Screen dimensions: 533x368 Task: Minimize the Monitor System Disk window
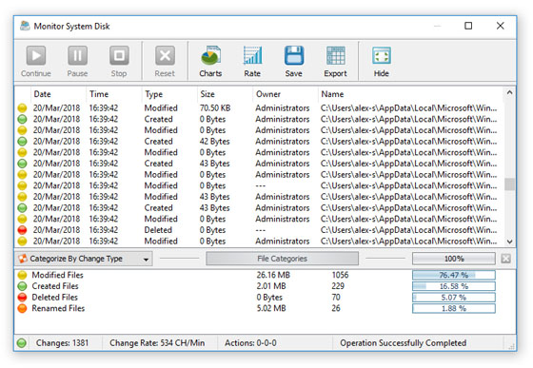tap(438, 26)
